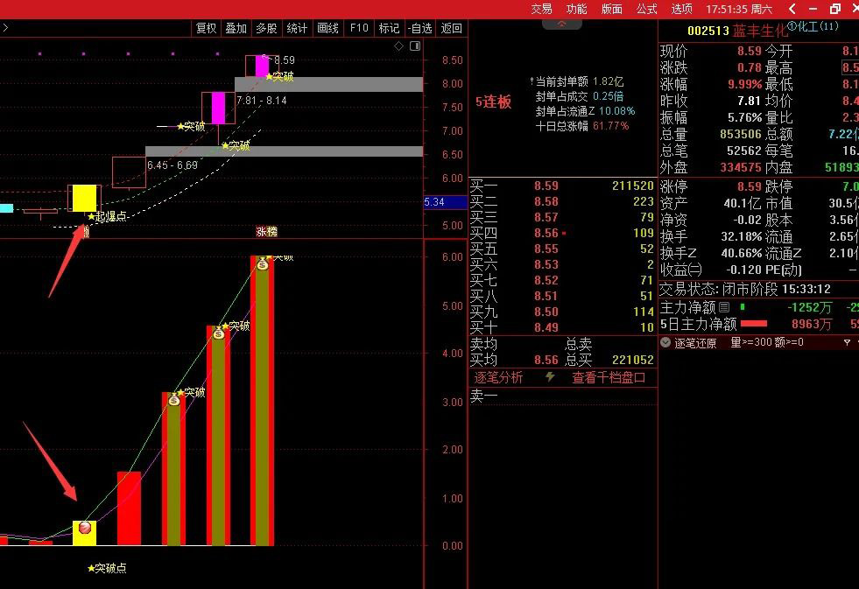Click the money bag on tallest bar

(263, 265)
